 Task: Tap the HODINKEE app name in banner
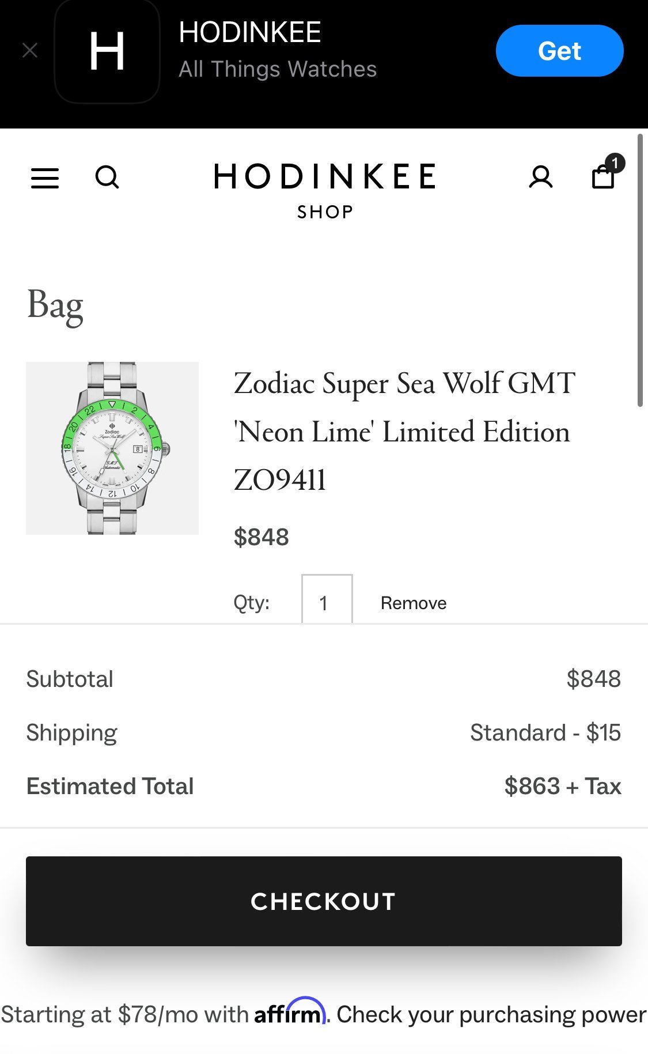click(249, 32)
